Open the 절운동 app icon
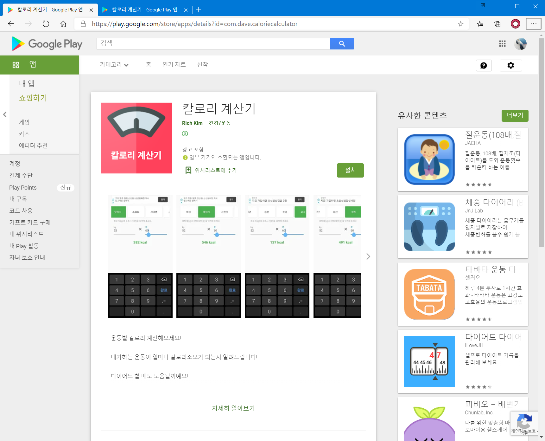Screen dimensions: 545x441 tap(429, 159)
